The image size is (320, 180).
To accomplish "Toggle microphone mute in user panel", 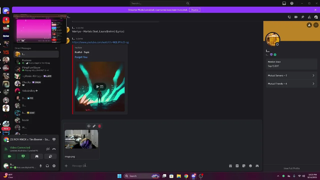I will coord(40,166).
